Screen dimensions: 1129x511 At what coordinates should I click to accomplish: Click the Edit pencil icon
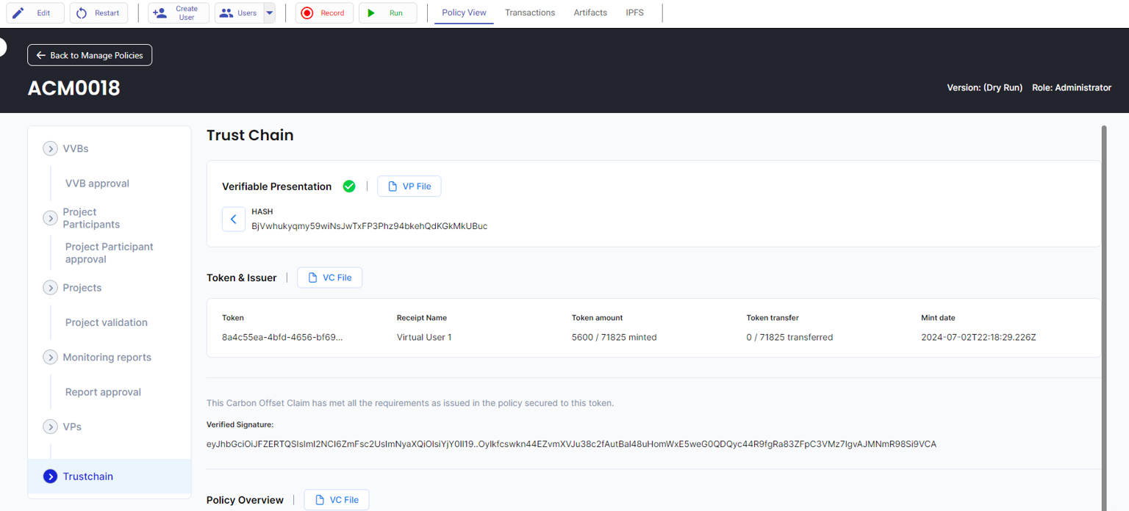19,12
